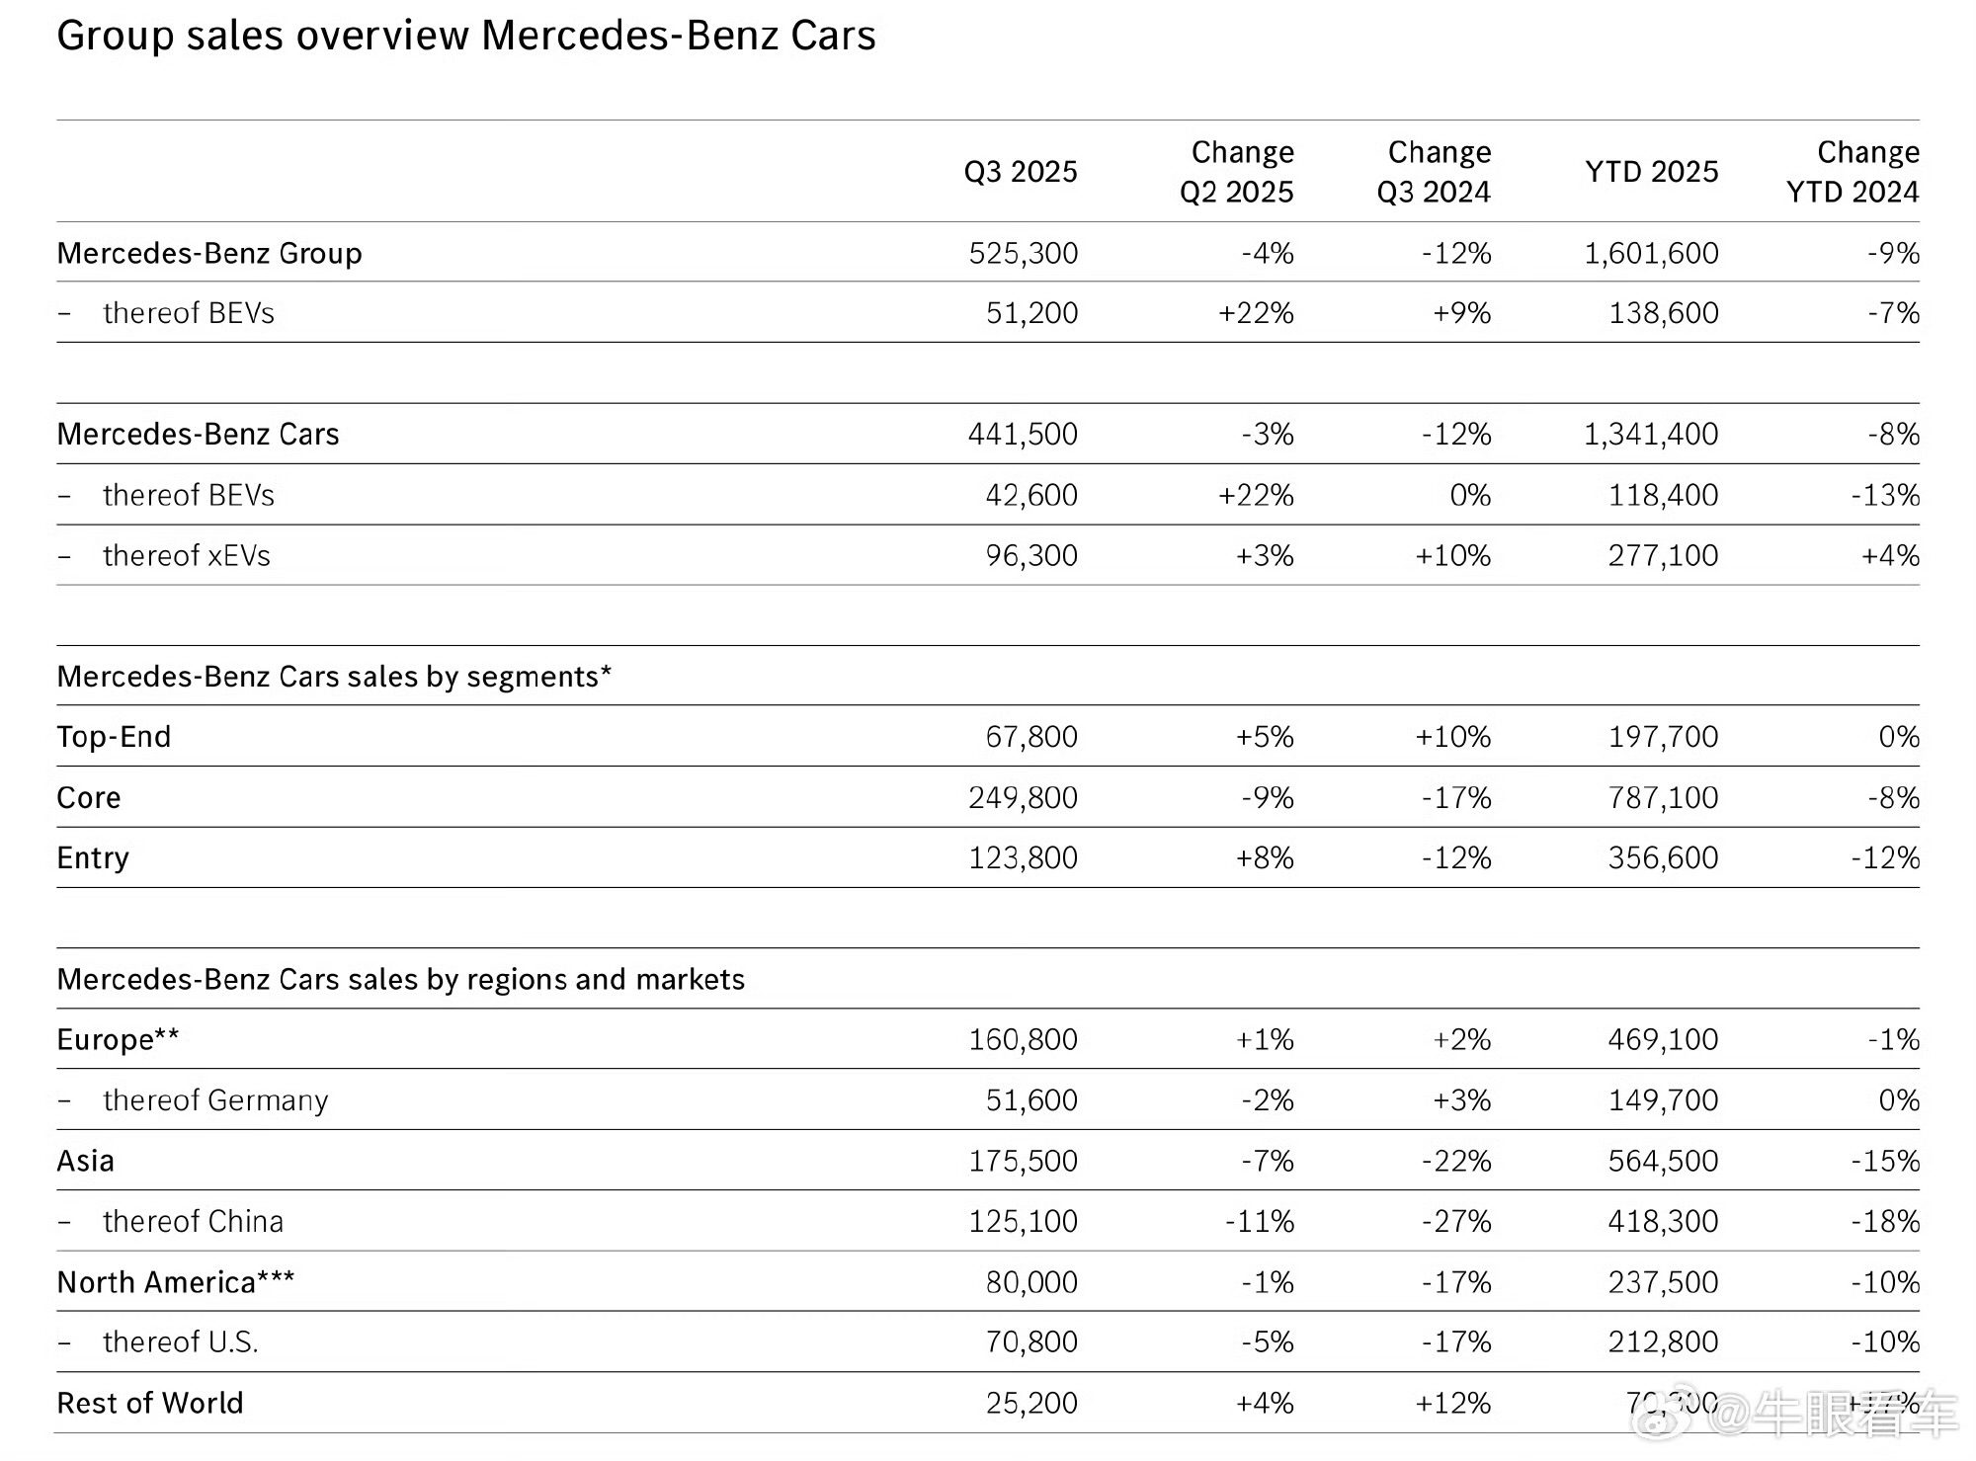Screen dimensions: 1976x1461
Task: Click 'Mercedes-Benz Cars sales by segments' heading
Action: [334, 677]
